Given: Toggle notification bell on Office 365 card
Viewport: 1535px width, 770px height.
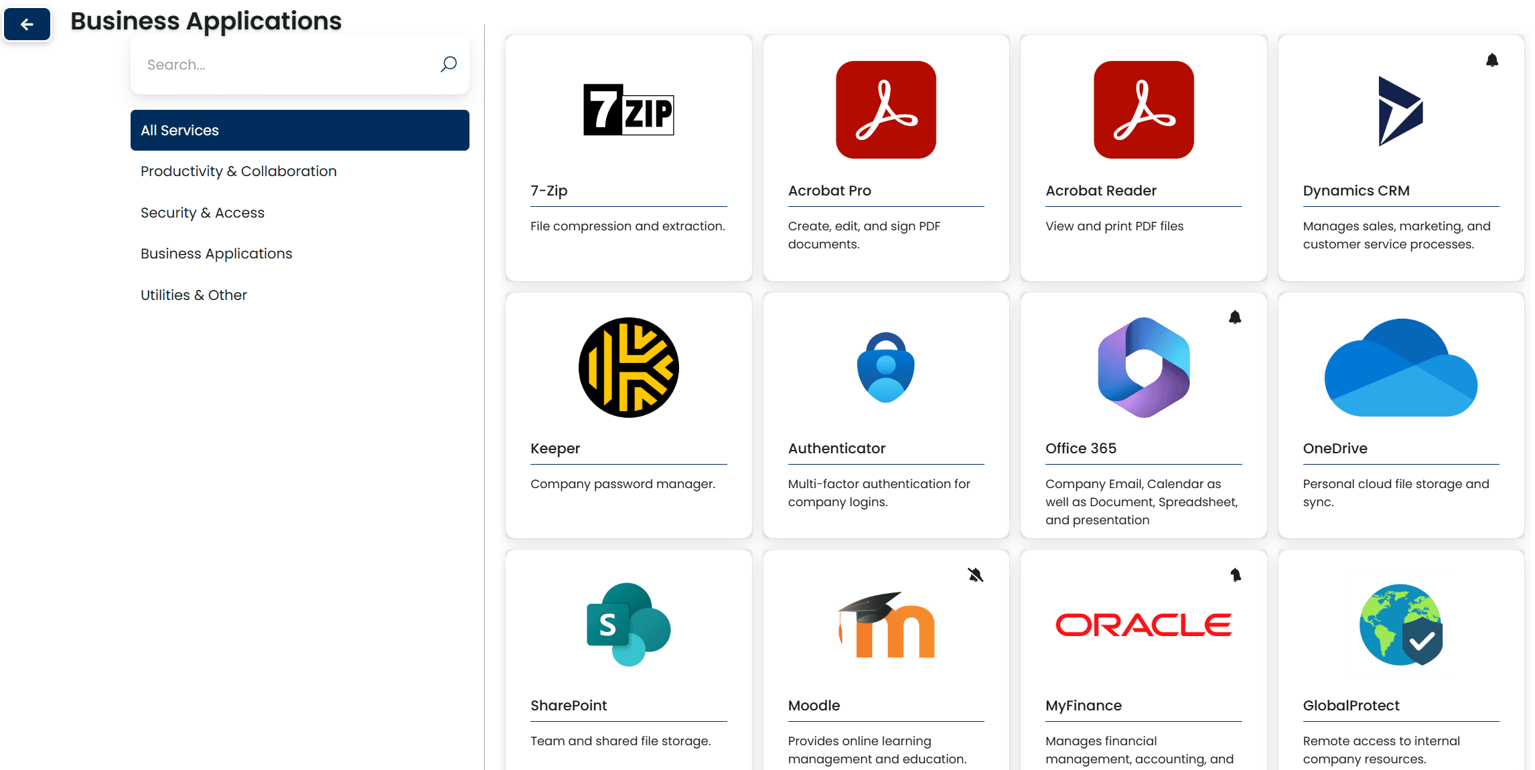Looking at the screenshot, I should [x=1234, y=317].
